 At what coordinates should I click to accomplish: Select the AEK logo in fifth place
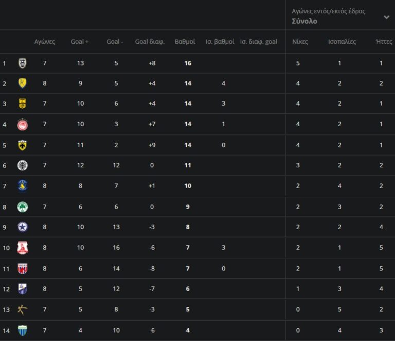(x=22, y=145)
